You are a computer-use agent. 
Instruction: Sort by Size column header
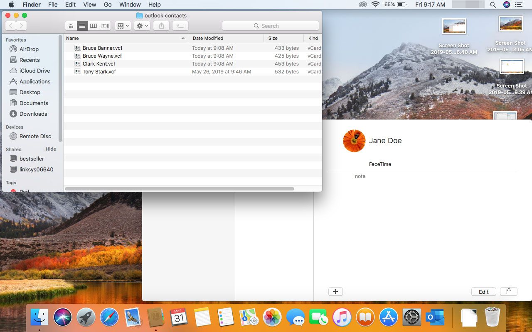click(x=283, y=38)
